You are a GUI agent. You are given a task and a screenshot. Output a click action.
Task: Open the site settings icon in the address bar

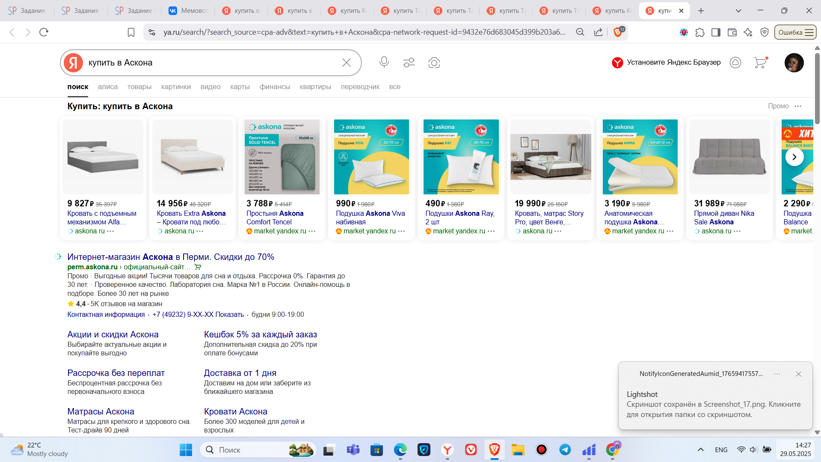click(x=151, y=32)
